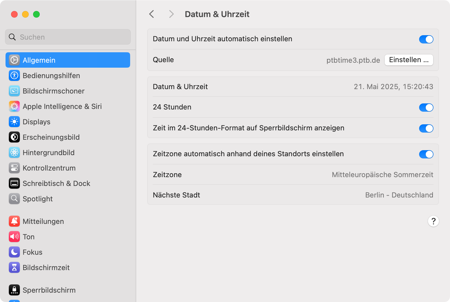Click the Mitteilungen bell icon

coord(14,221)
